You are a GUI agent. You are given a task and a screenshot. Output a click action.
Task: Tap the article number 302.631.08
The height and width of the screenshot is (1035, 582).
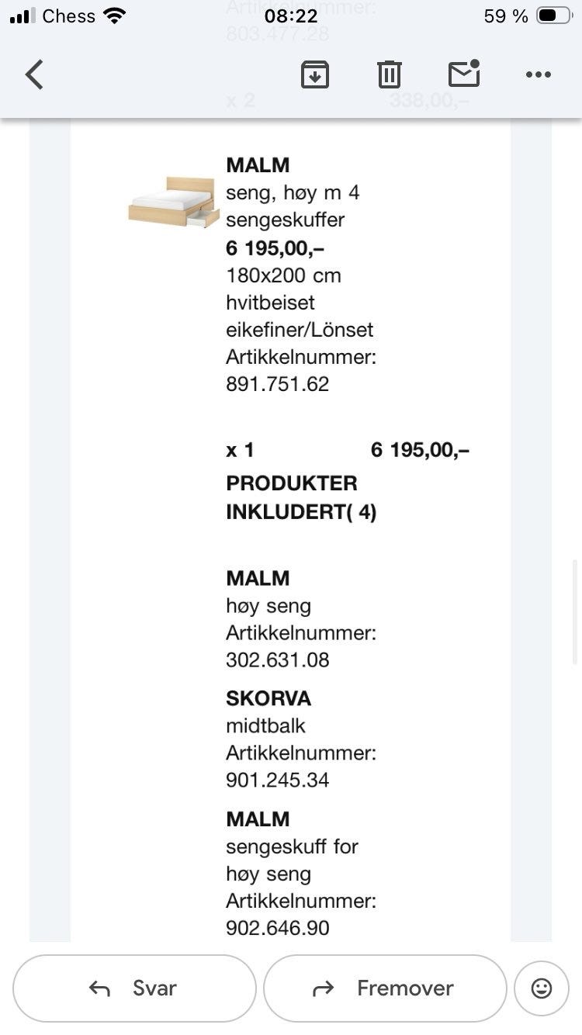pos(278,660)
